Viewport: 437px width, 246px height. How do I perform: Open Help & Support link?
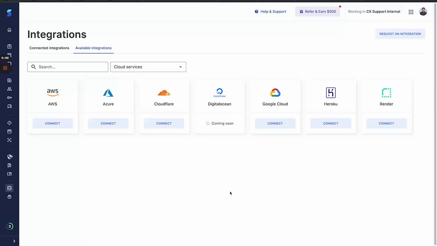click(270, 12)
